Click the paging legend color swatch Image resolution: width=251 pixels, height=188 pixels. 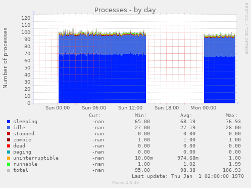(x=9, y=152)
